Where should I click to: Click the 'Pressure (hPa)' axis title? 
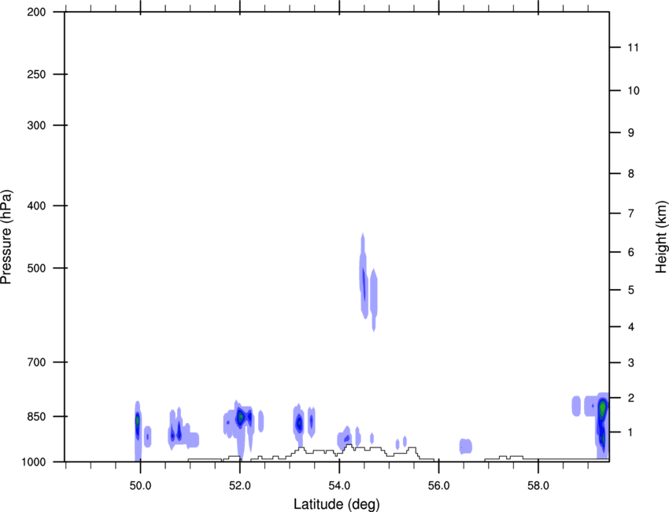tap(6, 237)
